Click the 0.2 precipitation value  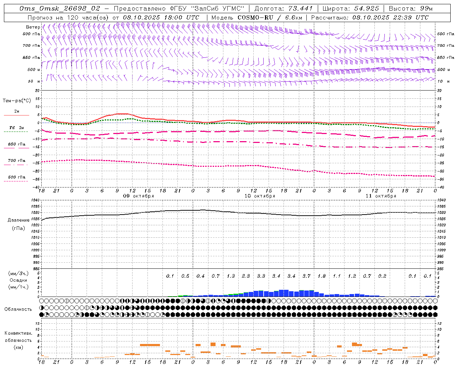[382, 276]
